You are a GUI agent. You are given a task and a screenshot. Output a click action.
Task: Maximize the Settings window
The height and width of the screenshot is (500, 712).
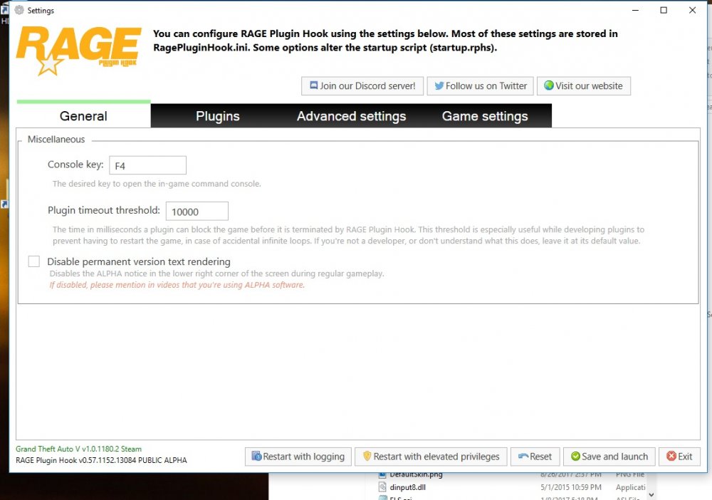(664, 10)
